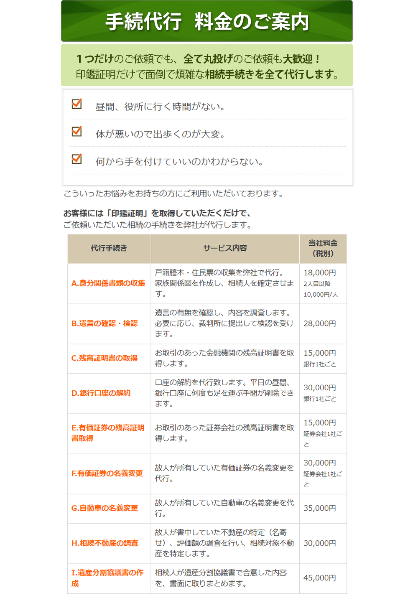Select row F.有価証券の名義変更
418x598 pixels.
(207, 473)
